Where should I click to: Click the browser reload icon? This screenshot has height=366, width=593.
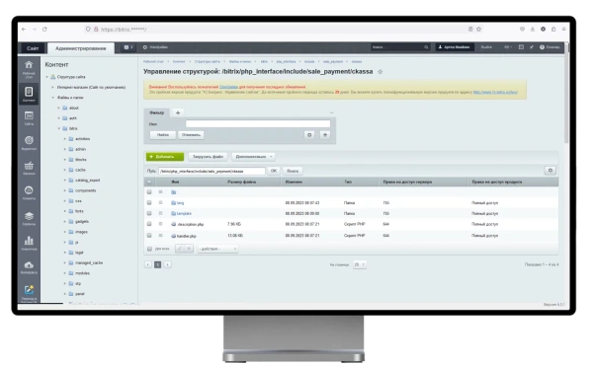[x=44, y=29]
